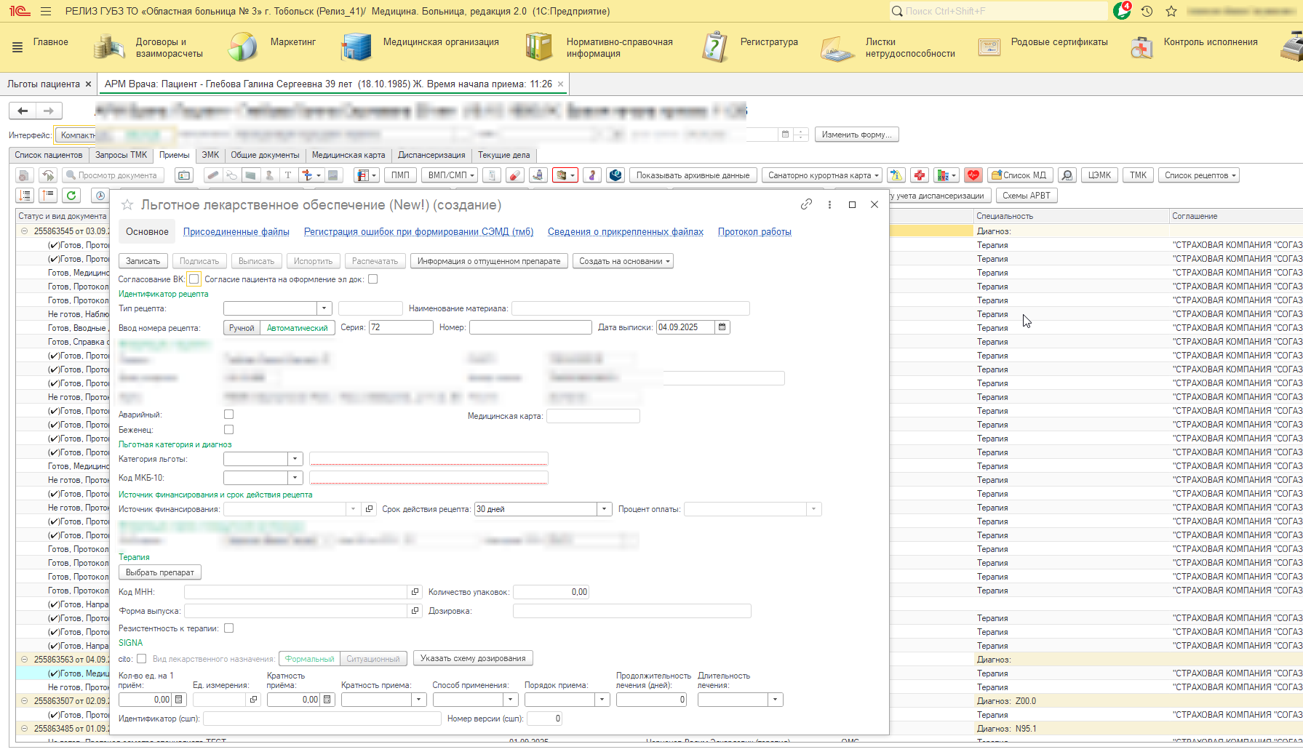
Task: Open Нормативно-справочная информация folder icon
Action: coord(539,47)
